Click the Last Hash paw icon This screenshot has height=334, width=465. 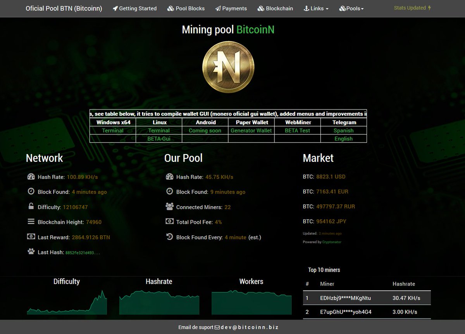[x=31, y=252]
